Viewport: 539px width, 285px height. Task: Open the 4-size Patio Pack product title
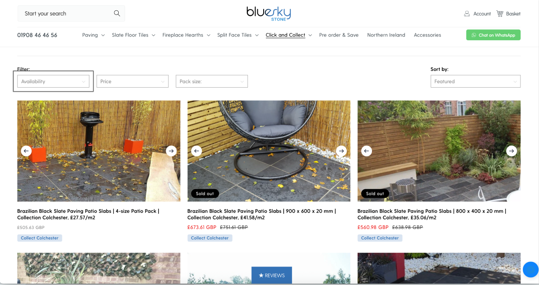click(x=88, y=214)
